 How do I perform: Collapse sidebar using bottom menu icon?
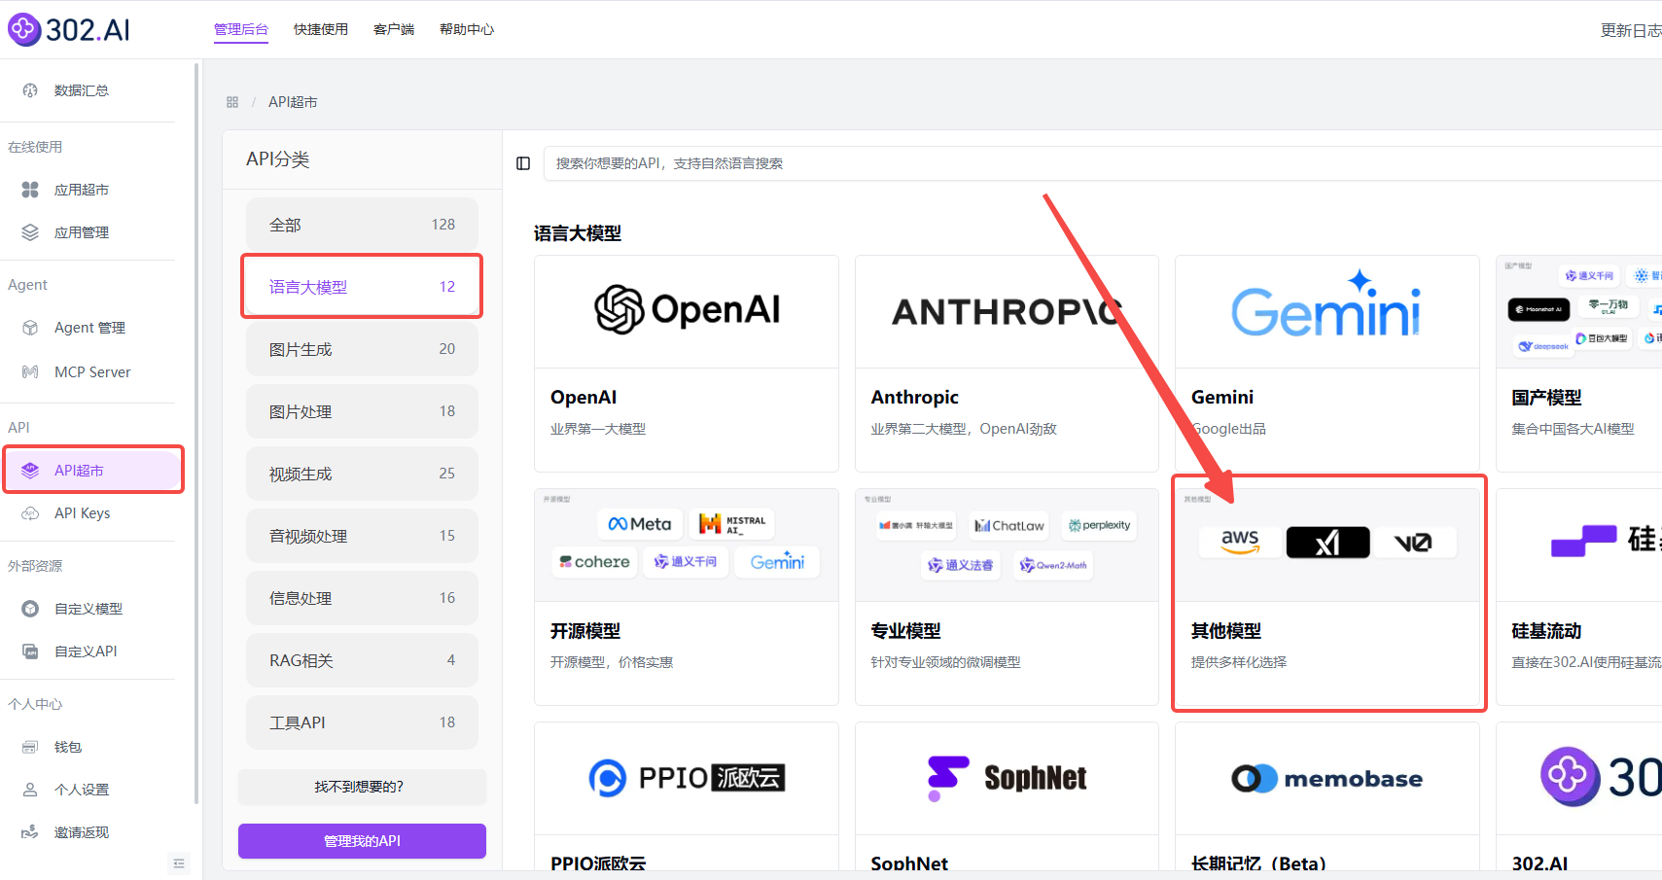(x=179, y=863)
